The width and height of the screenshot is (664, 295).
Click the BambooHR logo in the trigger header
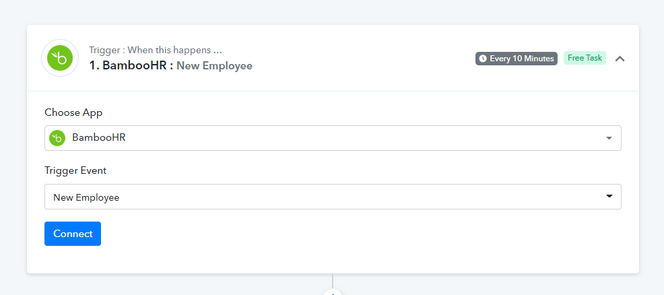tap(61, 59)
